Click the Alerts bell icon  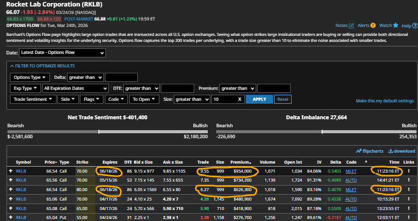tap(373, 25)
